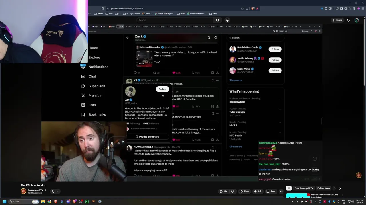The image size is (366, 205).
Task: Follow Justin Whang in the video
Action: [275, 60]
